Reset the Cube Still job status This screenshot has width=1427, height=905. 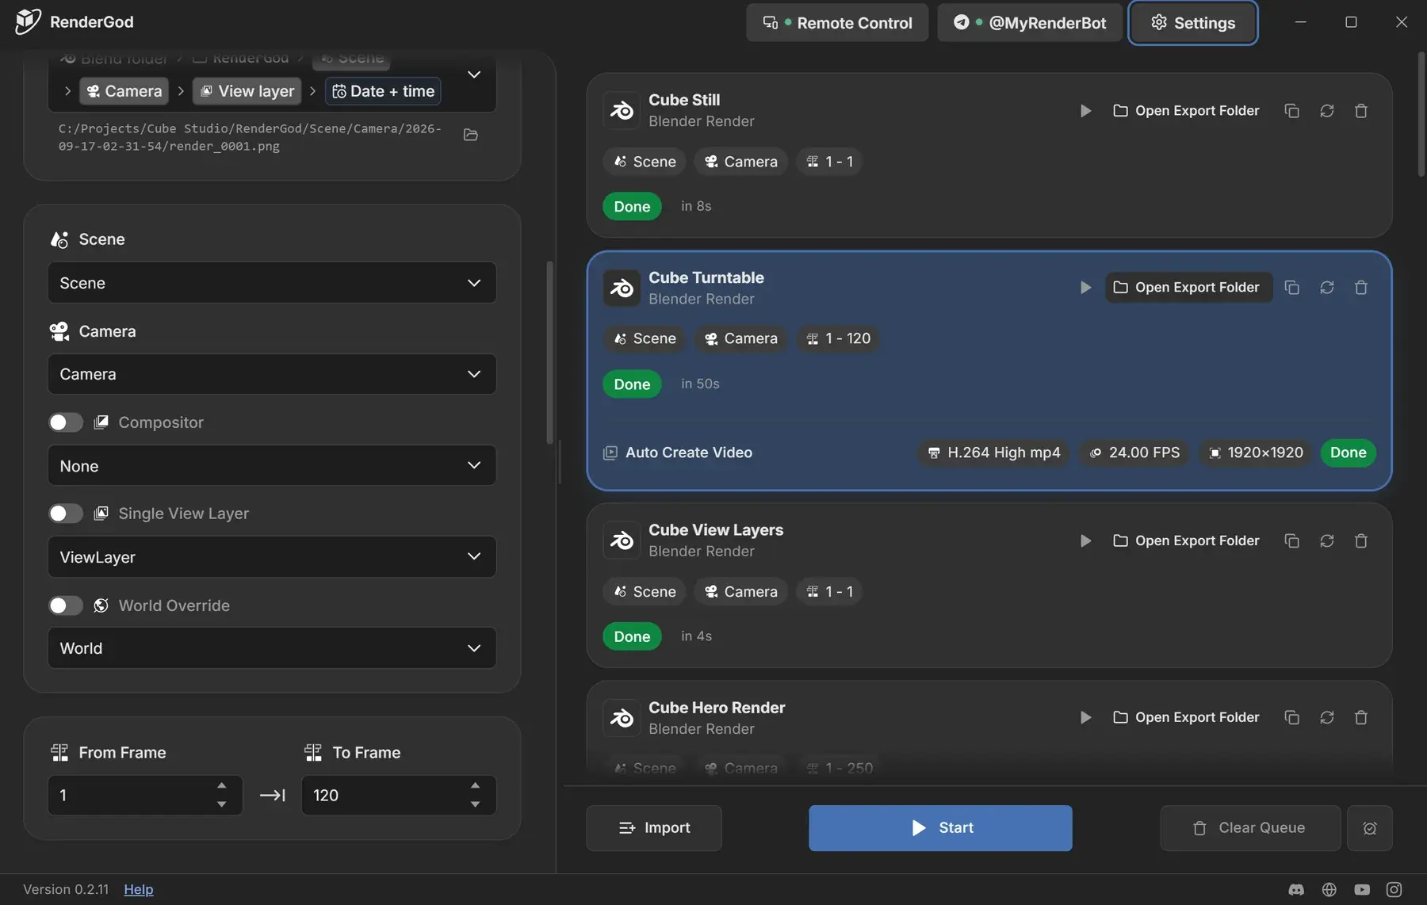[x=1326, y=111]
